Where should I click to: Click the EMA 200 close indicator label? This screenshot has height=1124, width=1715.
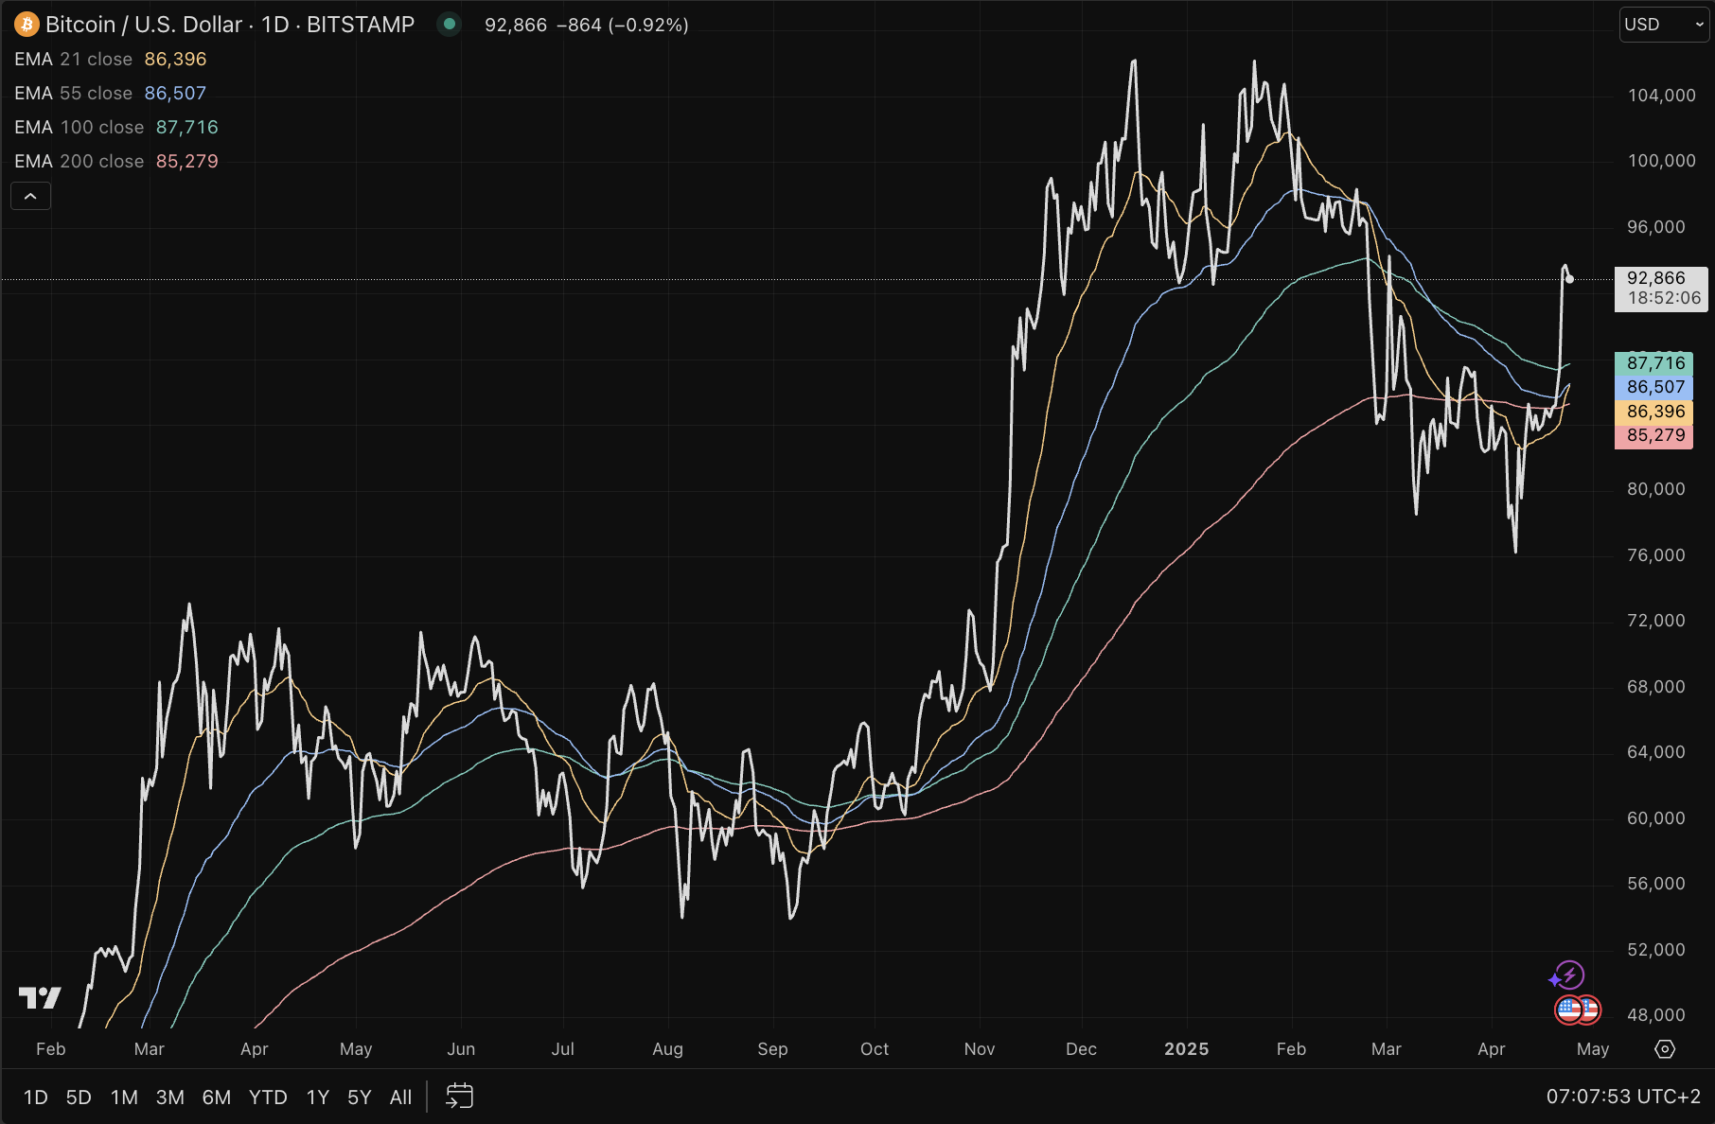click(x=80, y=161)
